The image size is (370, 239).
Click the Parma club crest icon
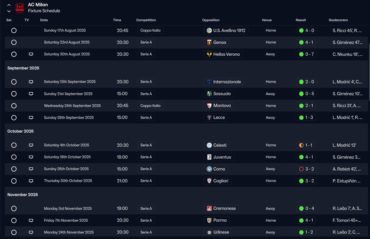[209, 220]
